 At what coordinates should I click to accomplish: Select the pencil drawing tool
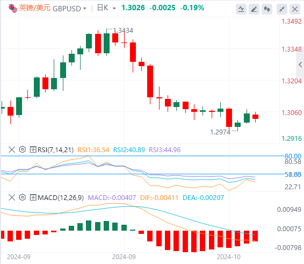click(254, 9)
